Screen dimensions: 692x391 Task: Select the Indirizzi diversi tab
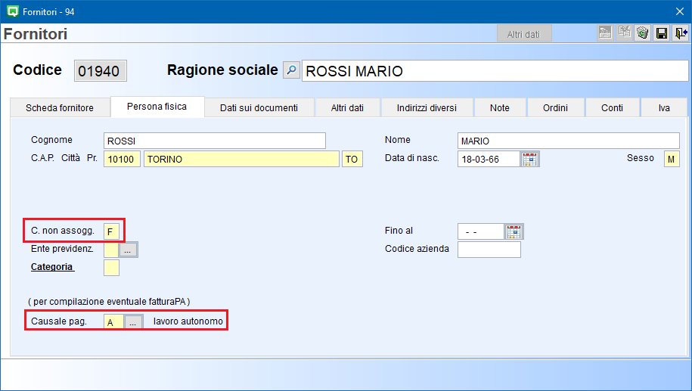pyautogui.click(x=427, y=108)
